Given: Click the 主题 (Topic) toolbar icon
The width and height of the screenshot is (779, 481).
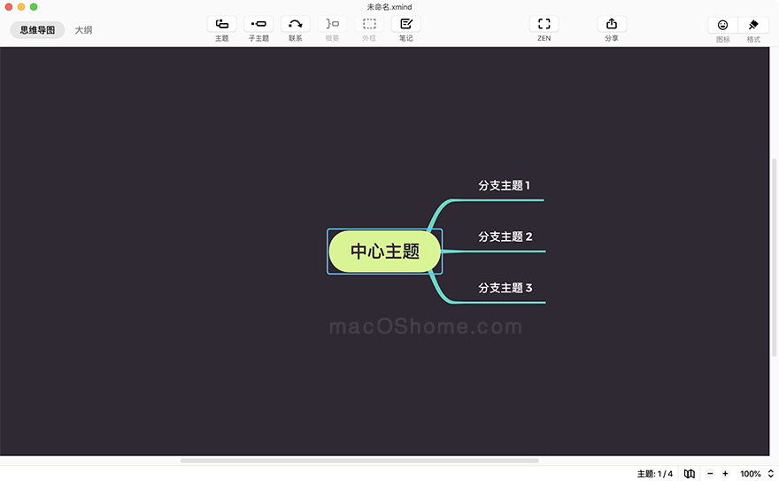Looking at the screenshot, I should point(221,24).
